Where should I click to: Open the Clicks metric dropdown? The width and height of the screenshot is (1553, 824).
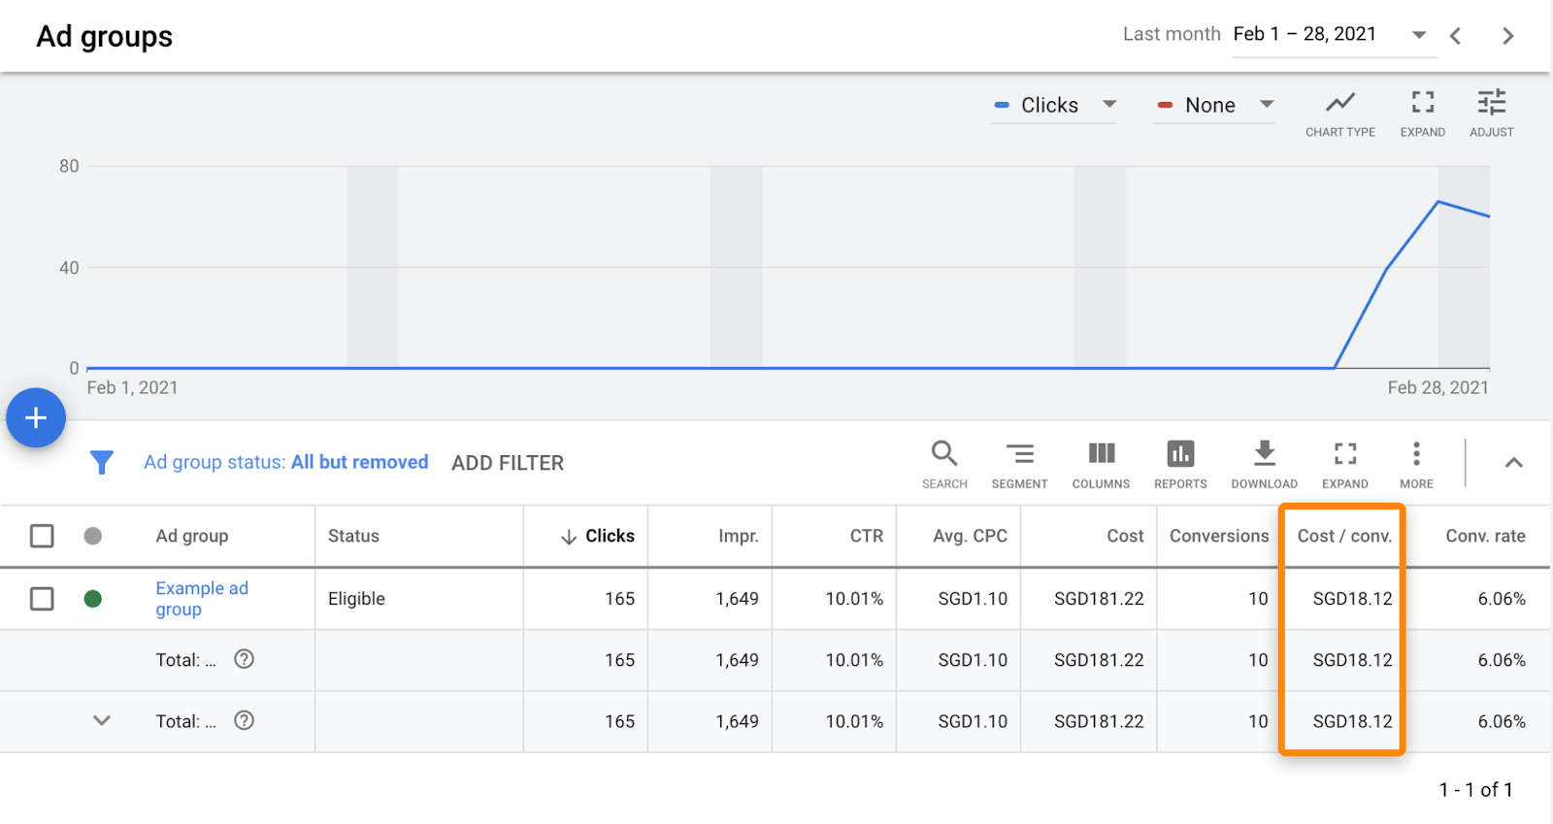pos(1054,105)
